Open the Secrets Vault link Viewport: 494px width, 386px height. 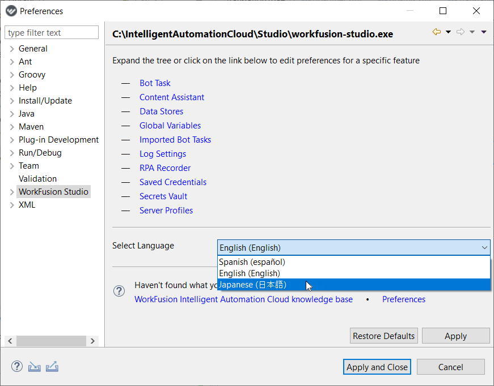(x=163, y=196)
